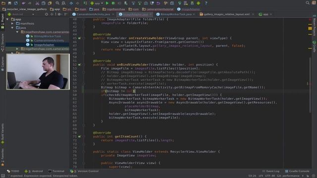Screen dimensions: 317x178
Task: Click the Navigate Back arrow icon
Action: [71, 3]
